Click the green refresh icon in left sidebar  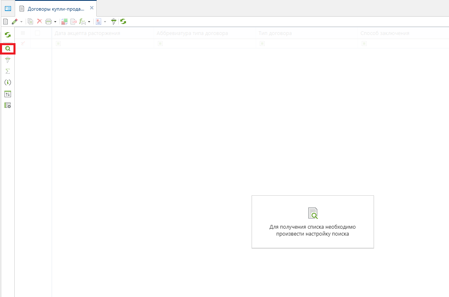pyautogui.click(x=8, y=35)
